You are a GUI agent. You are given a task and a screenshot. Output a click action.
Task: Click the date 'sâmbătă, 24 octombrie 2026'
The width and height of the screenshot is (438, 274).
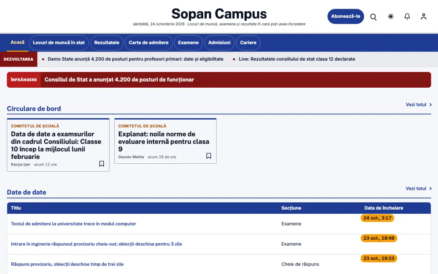pos(159,24)
